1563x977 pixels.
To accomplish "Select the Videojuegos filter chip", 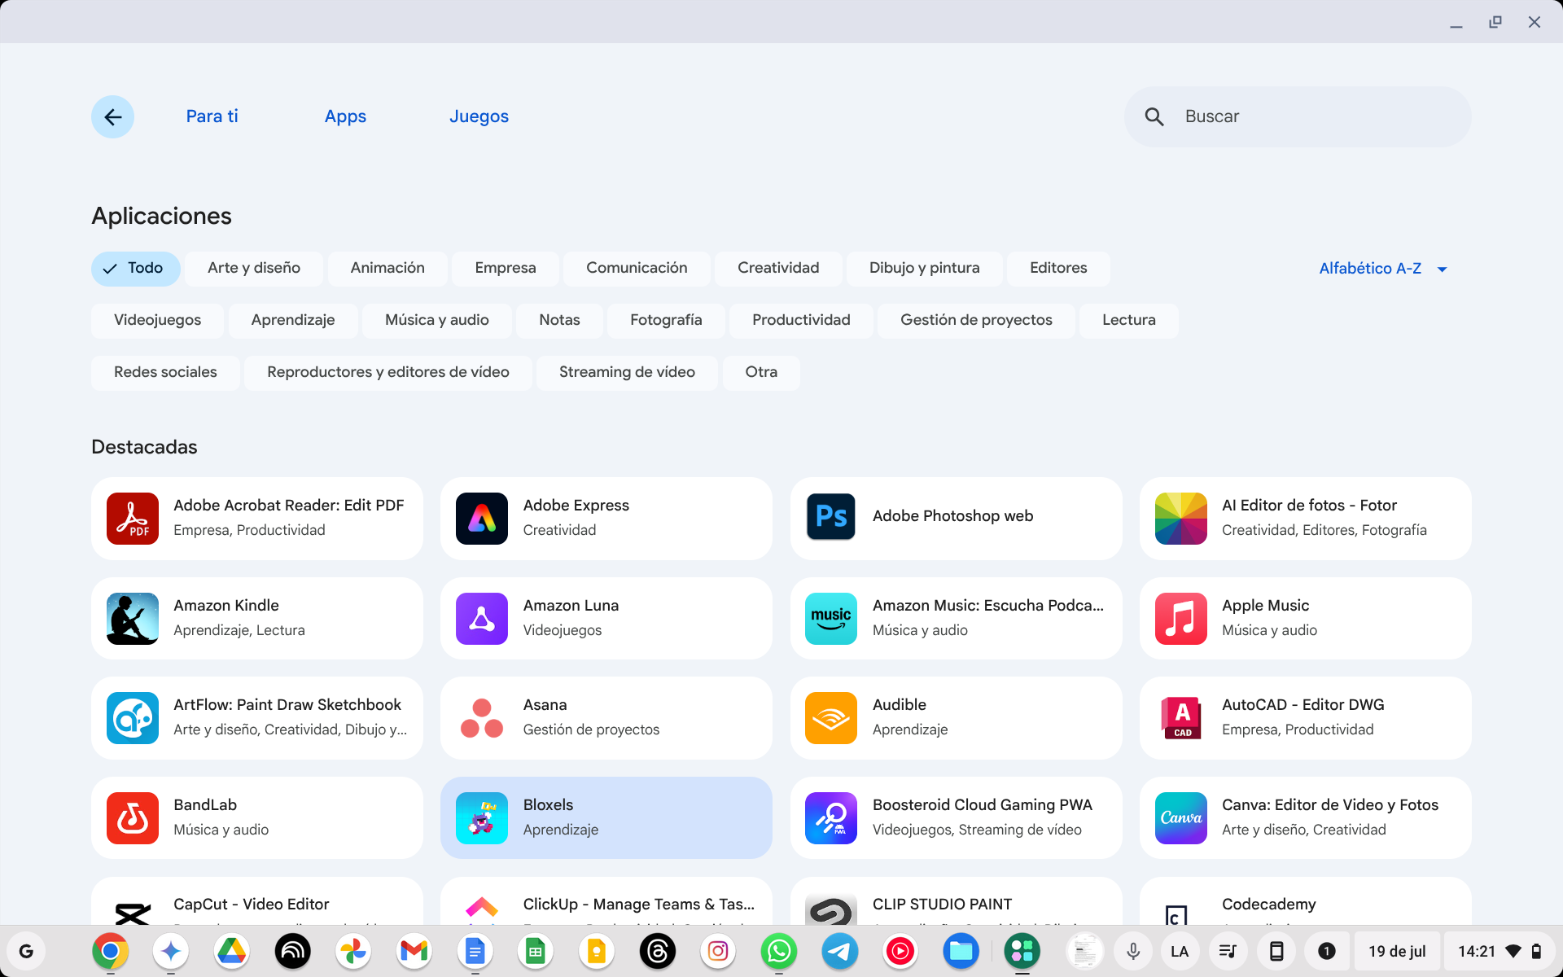I will pyautogui.click(x=157, y=321).
